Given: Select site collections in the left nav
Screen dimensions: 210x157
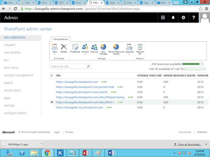Looking at the screenshot, I should [x=14, y=37].
